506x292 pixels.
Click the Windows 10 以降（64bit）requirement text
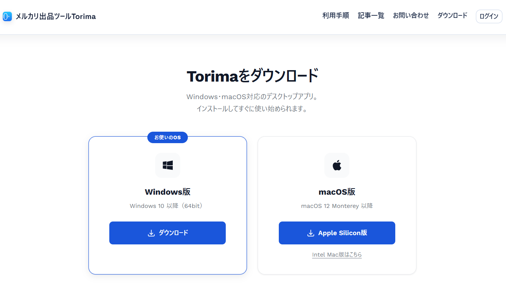167,206
